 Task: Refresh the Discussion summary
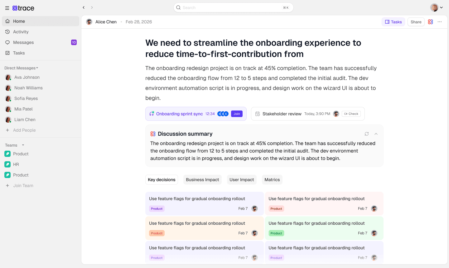click(367, 134)
